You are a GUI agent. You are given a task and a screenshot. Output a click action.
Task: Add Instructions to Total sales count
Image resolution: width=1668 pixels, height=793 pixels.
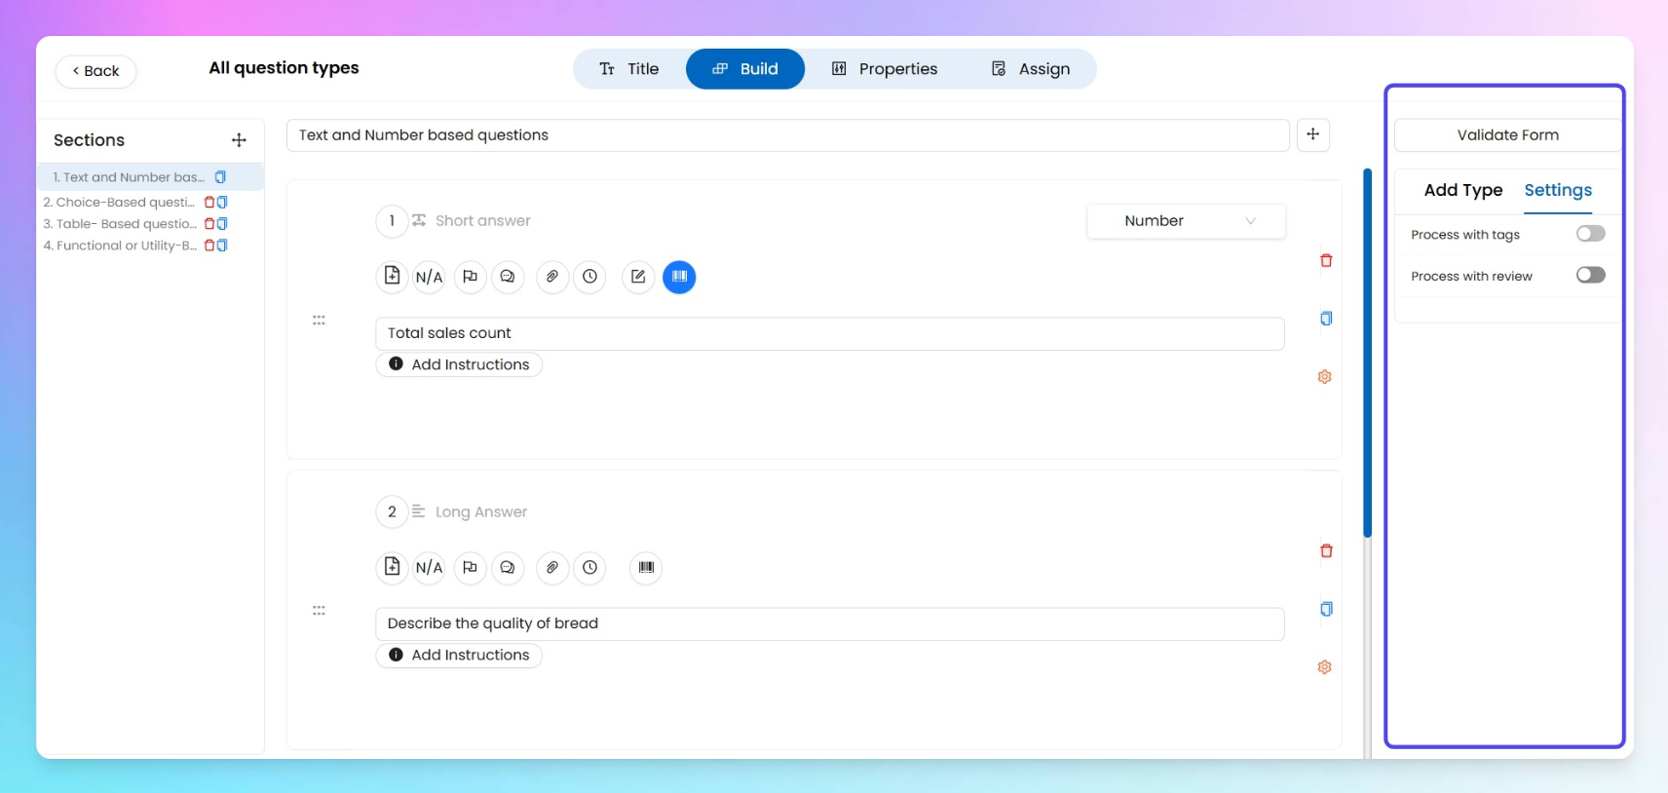tap(459, 364)
